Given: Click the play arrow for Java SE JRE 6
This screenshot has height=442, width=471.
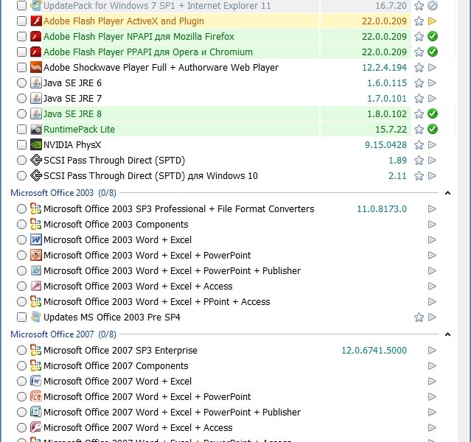Looking at the screenshot, I should 432,83.
